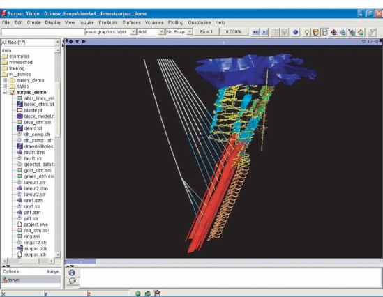Click the purple DTM mesh icon
383x297 pixels.
[333, 32]
